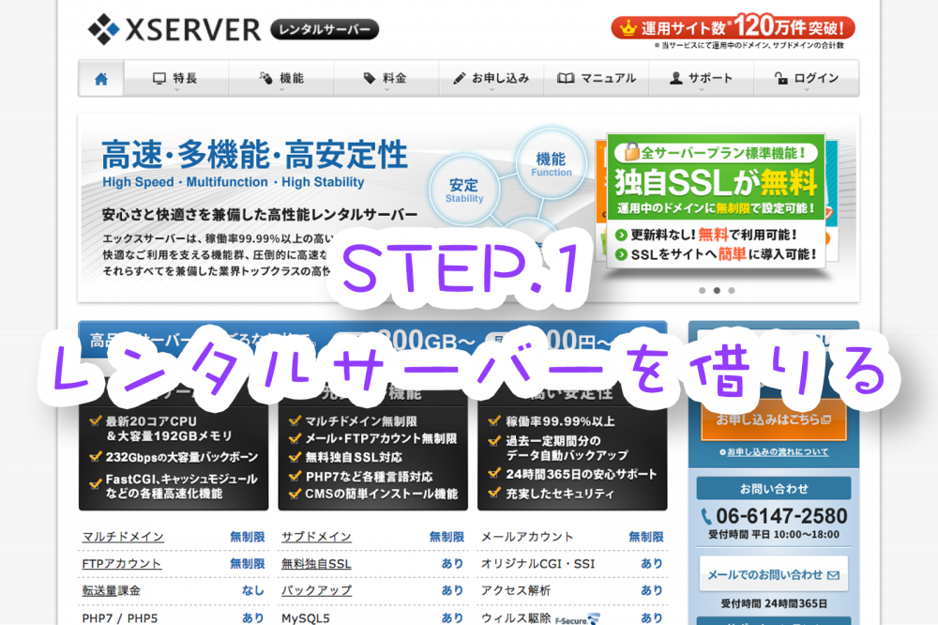The height and width of the screenshot is (625, 938).
Task: Click the envelope icon in メールでのお問い合わせ
Action: [833, 575]
